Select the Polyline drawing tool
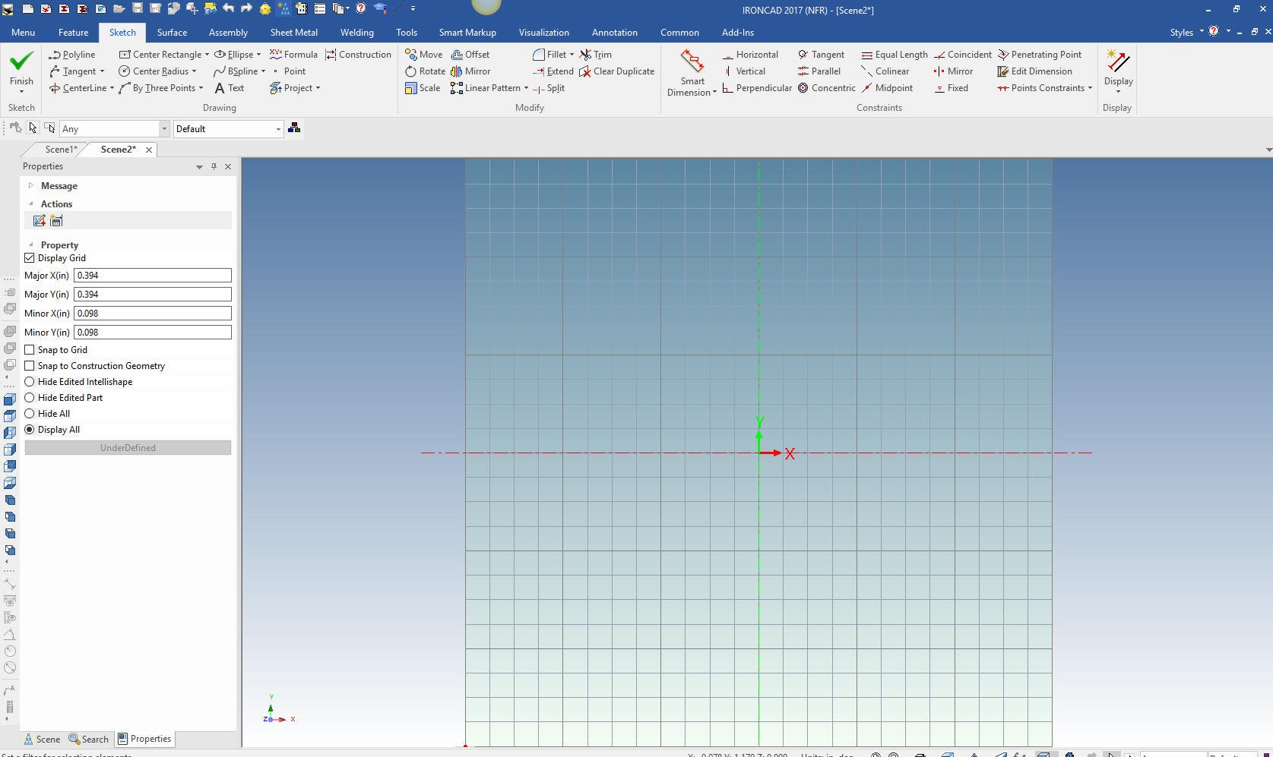This screenshot has width=1273, height=757. click(x=72, y=55)
